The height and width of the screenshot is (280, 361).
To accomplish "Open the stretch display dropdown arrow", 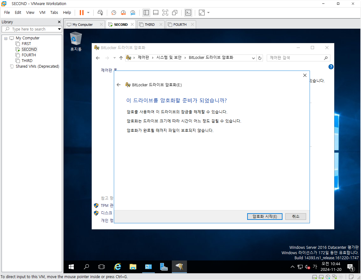I will pos(208,13).
